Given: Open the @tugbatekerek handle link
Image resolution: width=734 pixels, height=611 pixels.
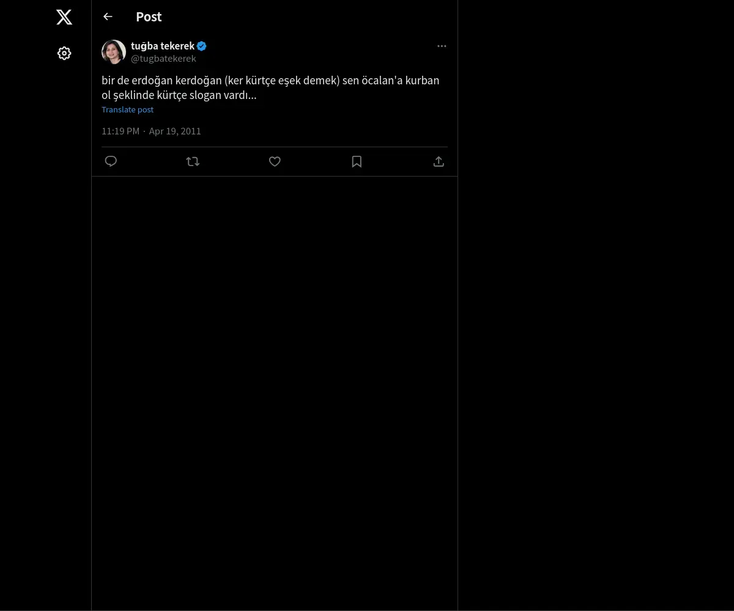Looking at the screenshot, I should coord(163,59).
